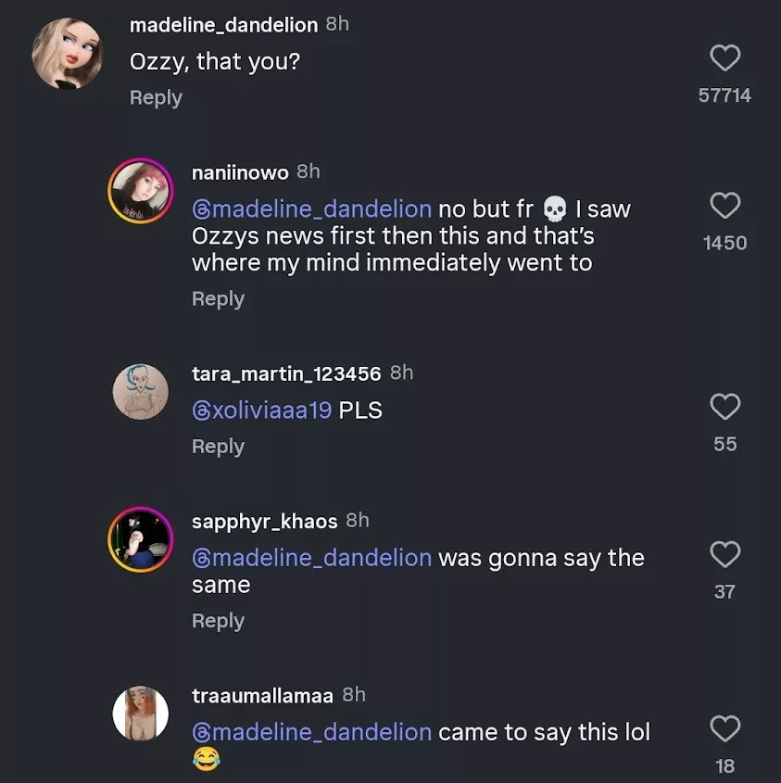View traaumallamaa's profile avatar
This screenshot has height=783, width=781.
(141, 714)
